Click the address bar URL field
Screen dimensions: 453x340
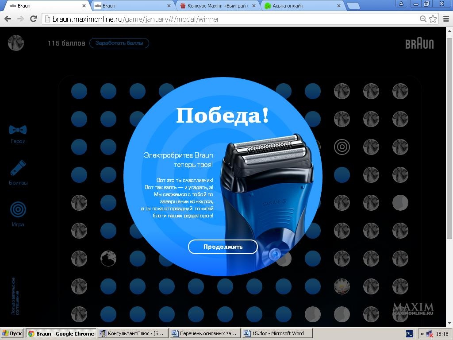(x=230, y=19)
